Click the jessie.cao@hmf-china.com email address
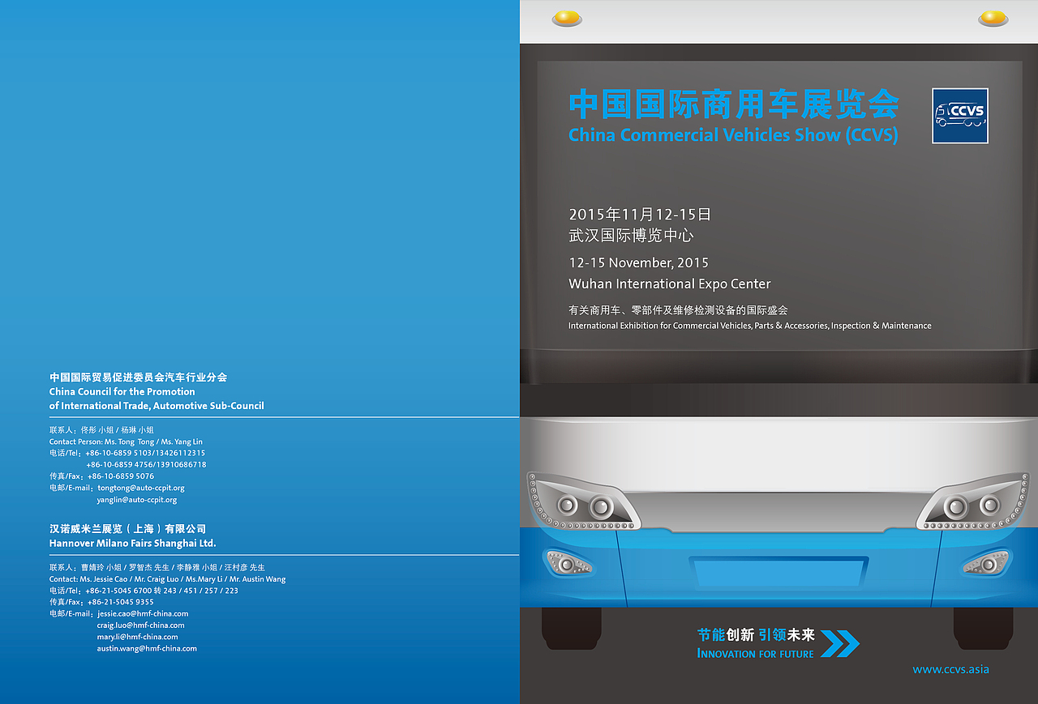1038x704 pixels. (143, 614)
